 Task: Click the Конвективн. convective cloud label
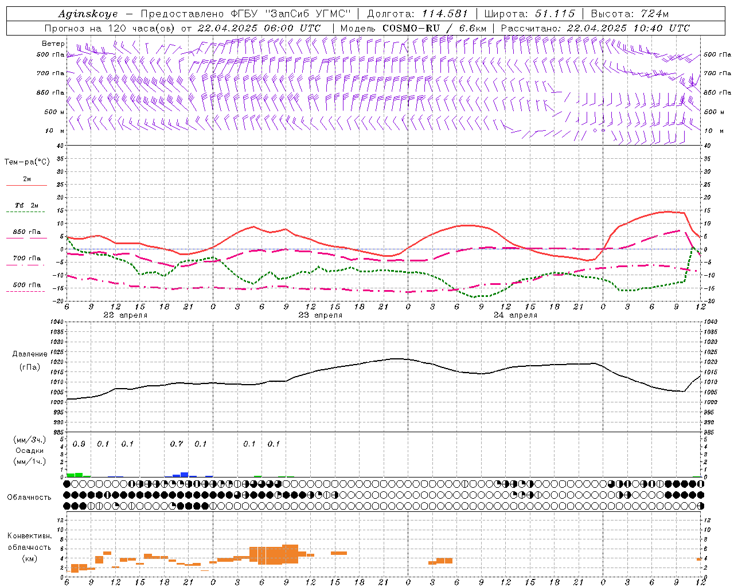(29, 536)
